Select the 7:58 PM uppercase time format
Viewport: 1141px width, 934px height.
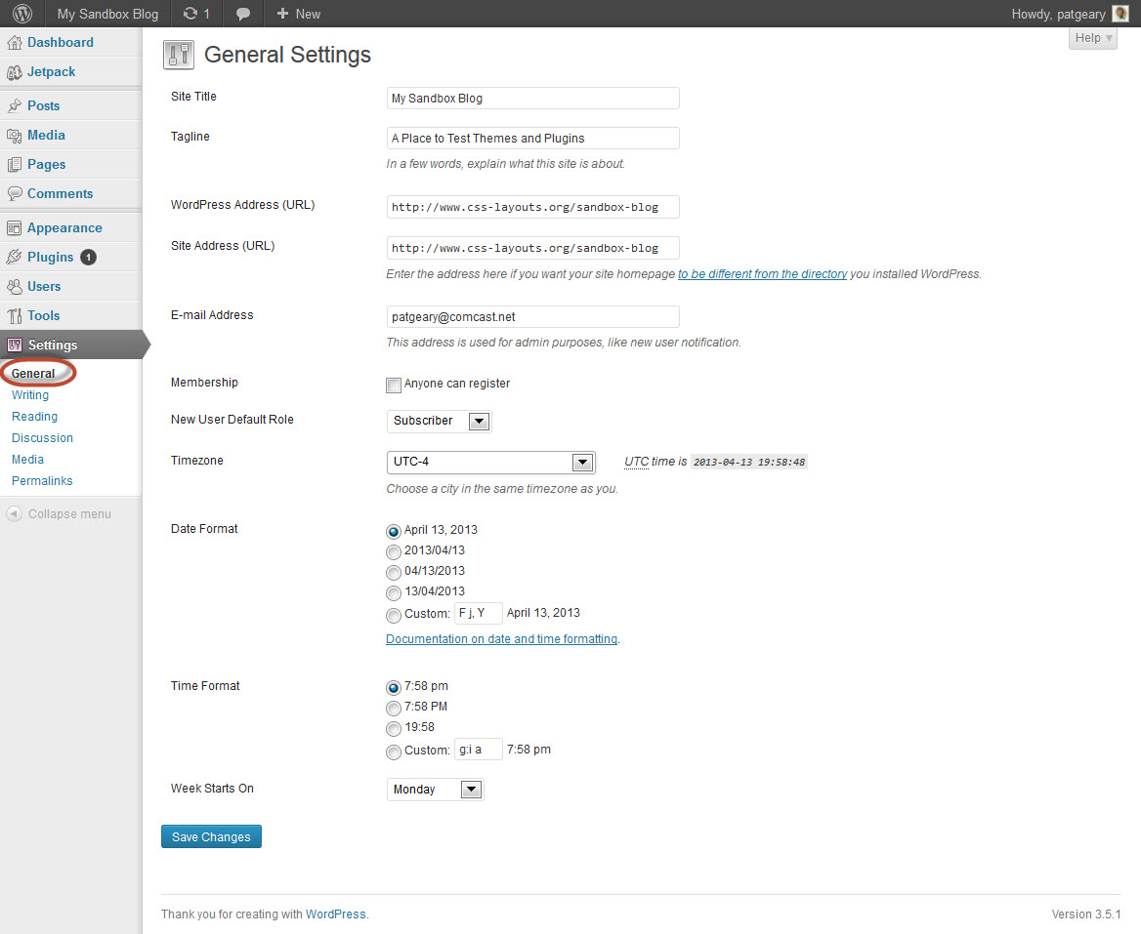(394, 708)
